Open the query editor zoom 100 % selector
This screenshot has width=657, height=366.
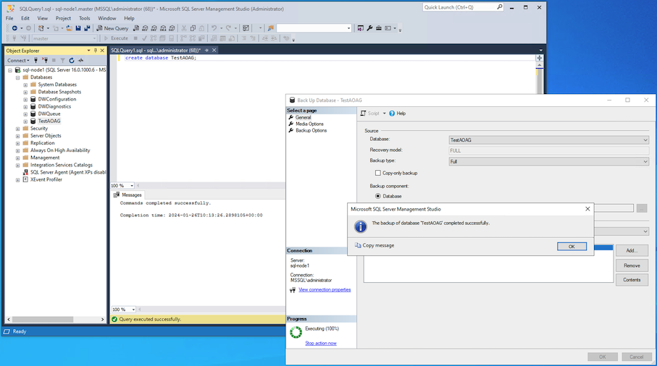[x=122, y=185]
